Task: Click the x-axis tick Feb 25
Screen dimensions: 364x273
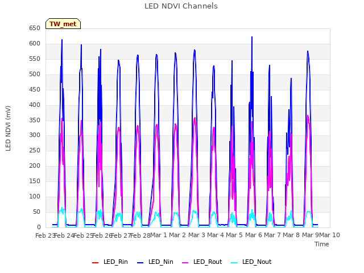Action: tap(83, 235)
